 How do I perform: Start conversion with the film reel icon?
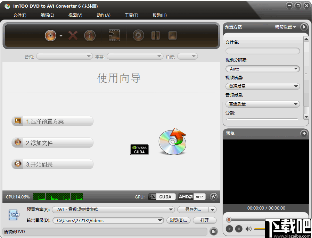(x=114, y=35)
